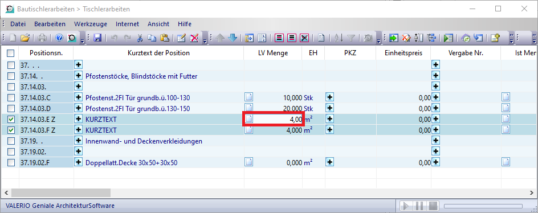Click the yellow note with plus icon
The width and height of the screenshot is (538, 213).
pos(495,38)
